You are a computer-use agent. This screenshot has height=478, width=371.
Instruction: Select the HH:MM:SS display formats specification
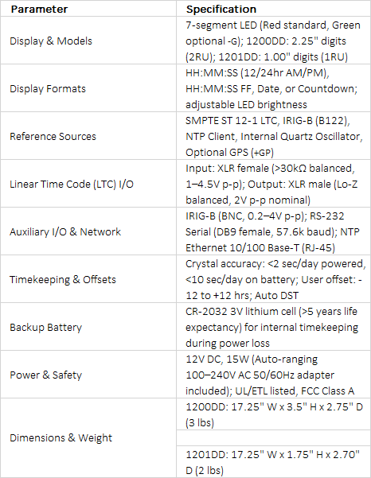[273, 88]
